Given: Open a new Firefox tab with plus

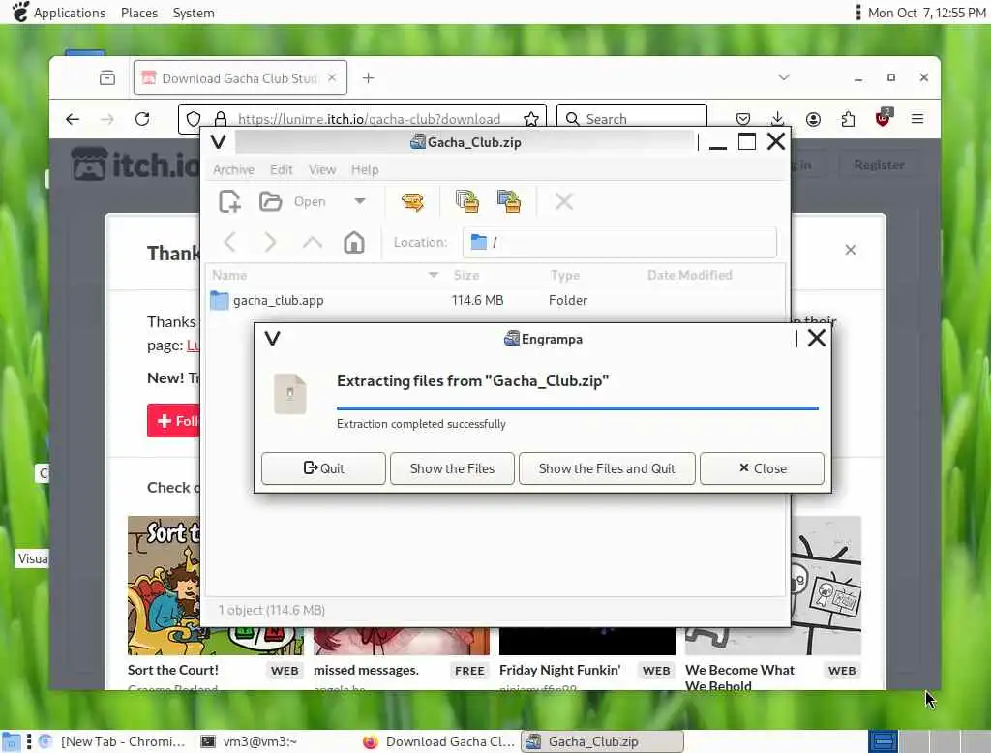Looking at the screenshot, I should click(368, 77).
